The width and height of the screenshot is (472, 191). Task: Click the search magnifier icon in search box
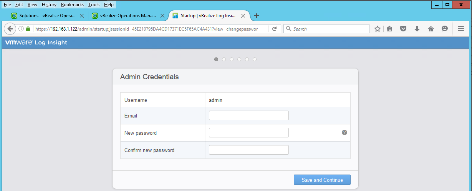tap(288, 29)
